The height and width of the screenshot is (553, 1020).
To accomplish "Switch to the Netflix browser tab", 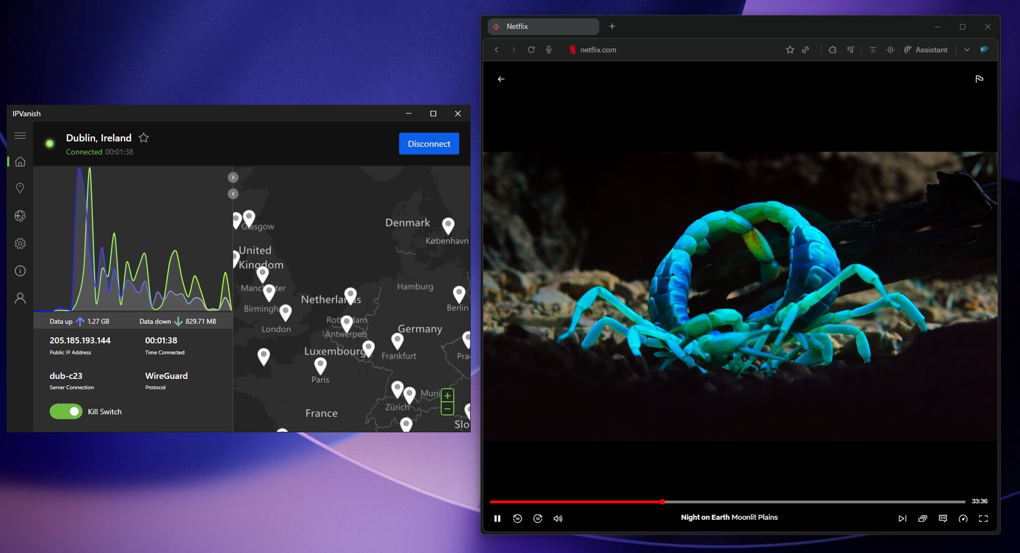I will coord(543,26).
